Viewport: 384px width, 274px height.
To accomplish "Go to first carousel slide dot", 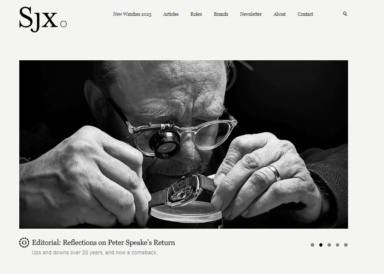I will coord(312,245).
